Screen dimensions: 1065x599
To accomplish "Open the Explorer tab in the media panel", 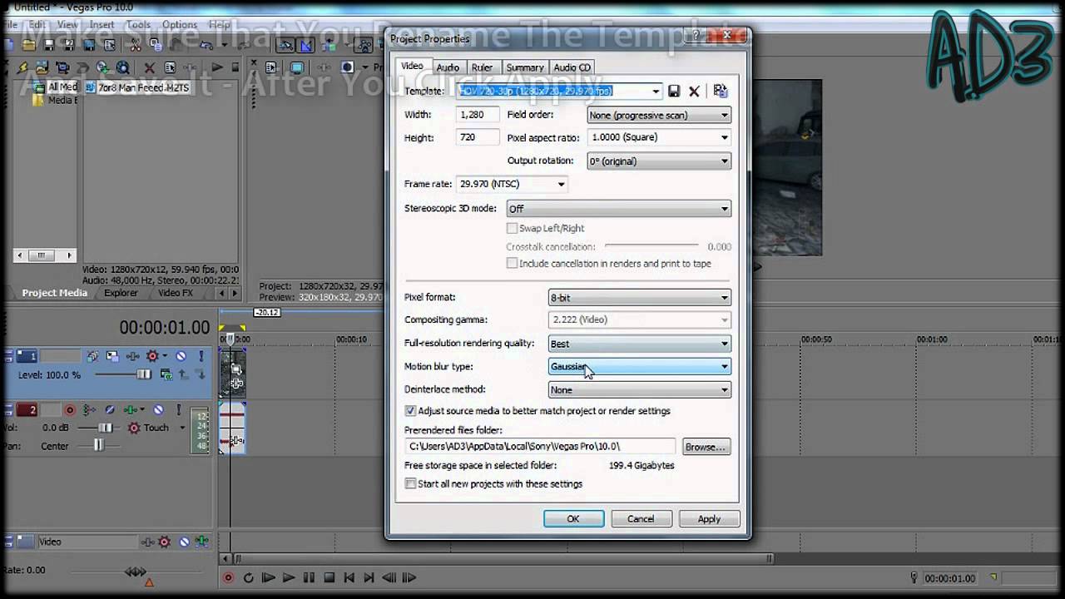I will 121,293.
